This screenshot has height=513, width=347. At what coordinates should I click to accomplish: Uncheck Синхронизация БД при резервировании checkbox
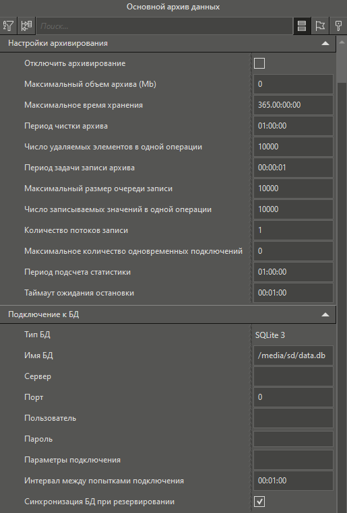259,502
